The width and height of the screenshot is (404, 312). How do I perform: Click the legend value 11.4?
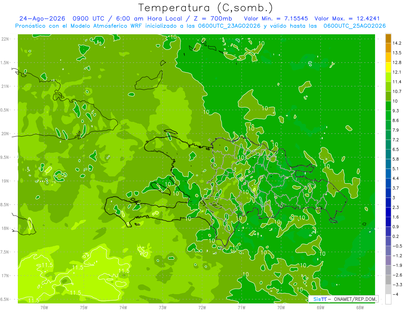click(397, 82)
